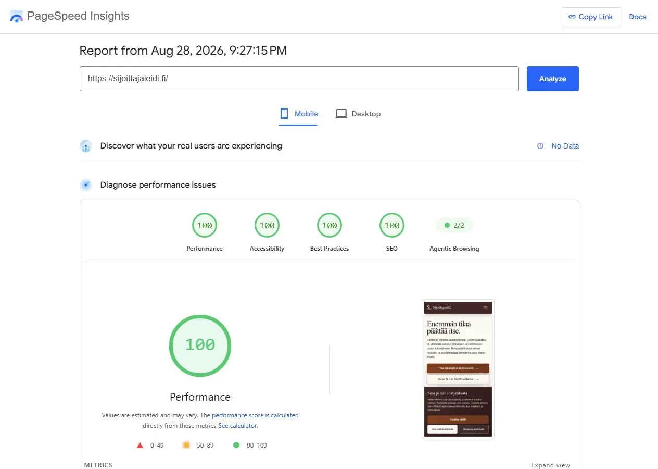Select the Accessibility 100 score gauge

267,226
